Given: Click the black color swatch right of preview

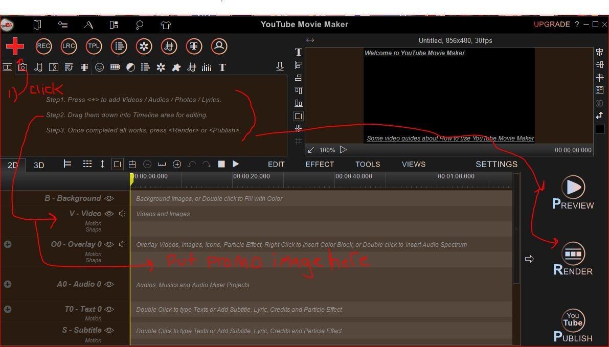Looking at the screenshot, I should point(600,128).
